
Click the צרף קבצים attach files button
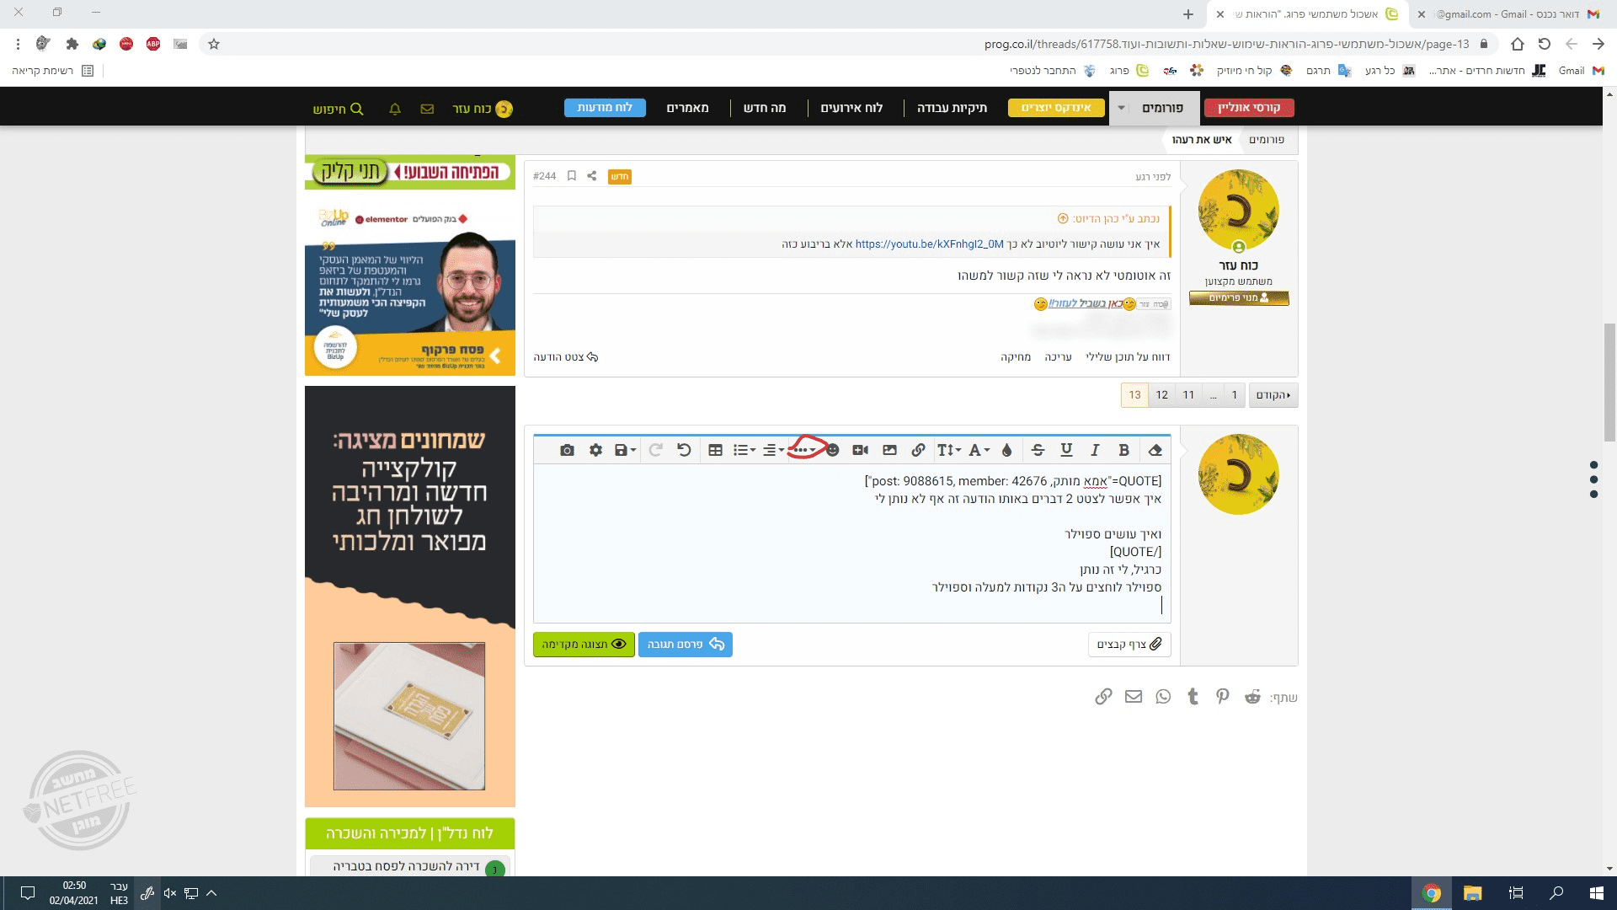(x=1129, y=645)
